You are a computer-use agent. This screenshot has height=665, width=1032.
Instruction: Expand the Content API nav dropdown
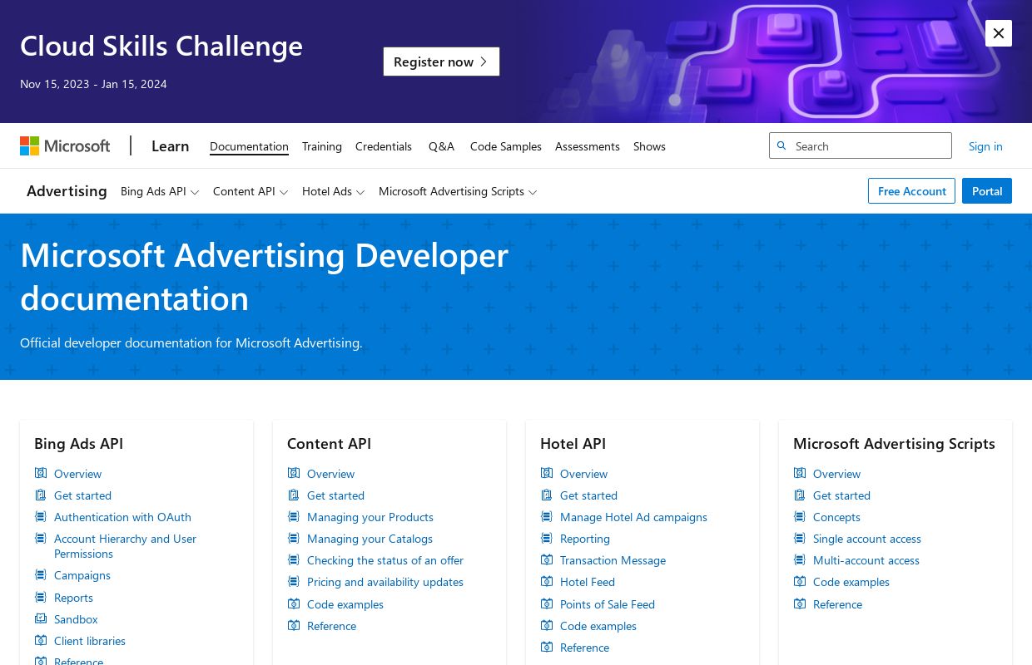pos(251,191)
